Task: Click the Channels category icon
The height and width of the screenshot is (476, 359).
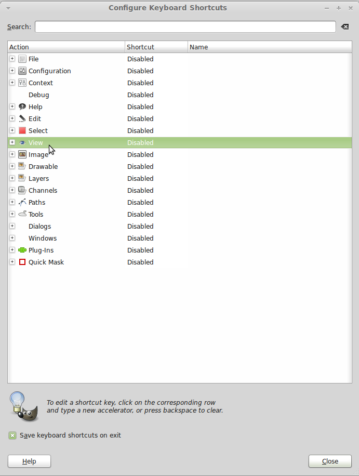Action: (x=22, y=190)
